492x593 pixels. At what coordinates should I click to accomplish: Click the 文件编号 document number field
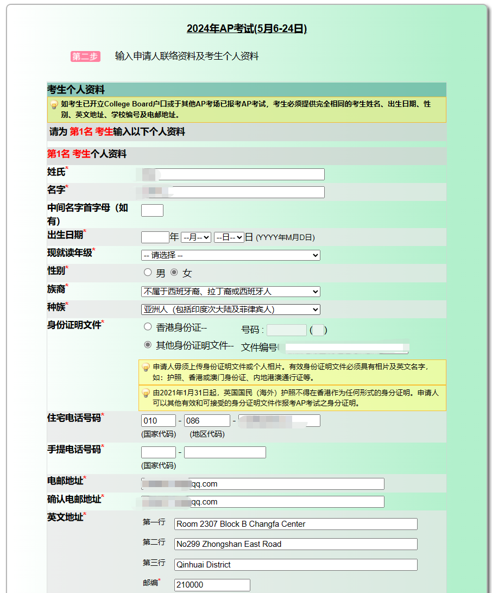point(343,348)
